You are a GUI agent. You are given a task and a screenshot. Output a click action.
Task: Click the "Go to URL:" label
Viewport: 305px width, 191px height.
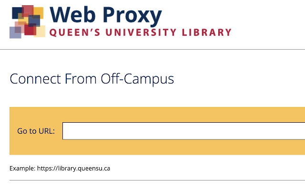36,131
